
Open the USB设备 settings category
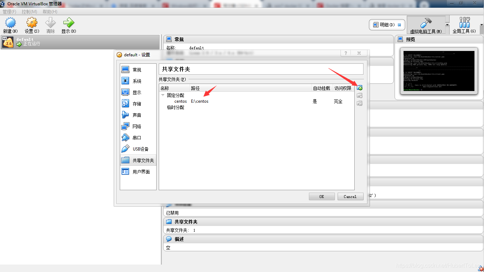pyautogui.click(x=138, y=149)
